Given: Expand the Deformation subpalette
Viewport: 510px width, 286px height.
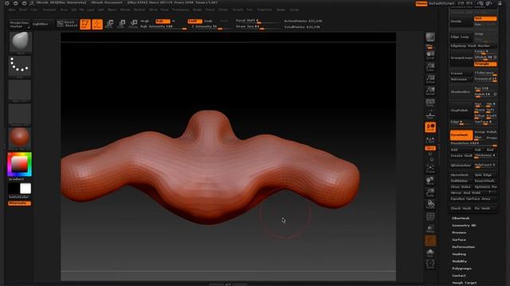Looking at the screenshot, I should pyautogui.click(x=464, y=247).
